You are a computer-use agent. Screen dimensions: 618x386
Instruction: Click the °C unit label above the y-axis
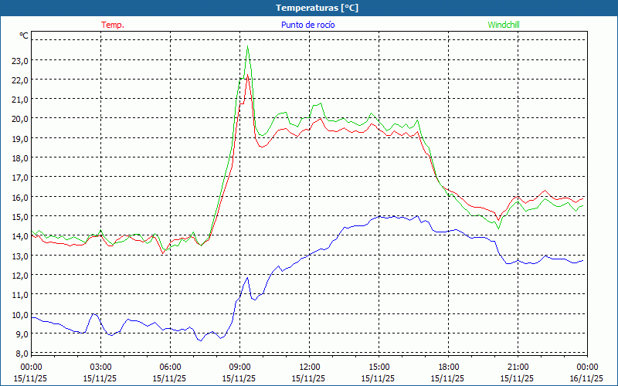[x=24, y=36]
